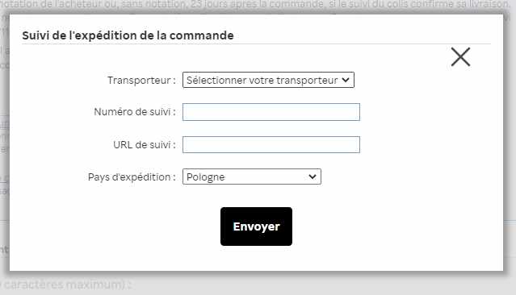
Task: Open the Transporteur carrier dropdown
Action: (268, 80)
